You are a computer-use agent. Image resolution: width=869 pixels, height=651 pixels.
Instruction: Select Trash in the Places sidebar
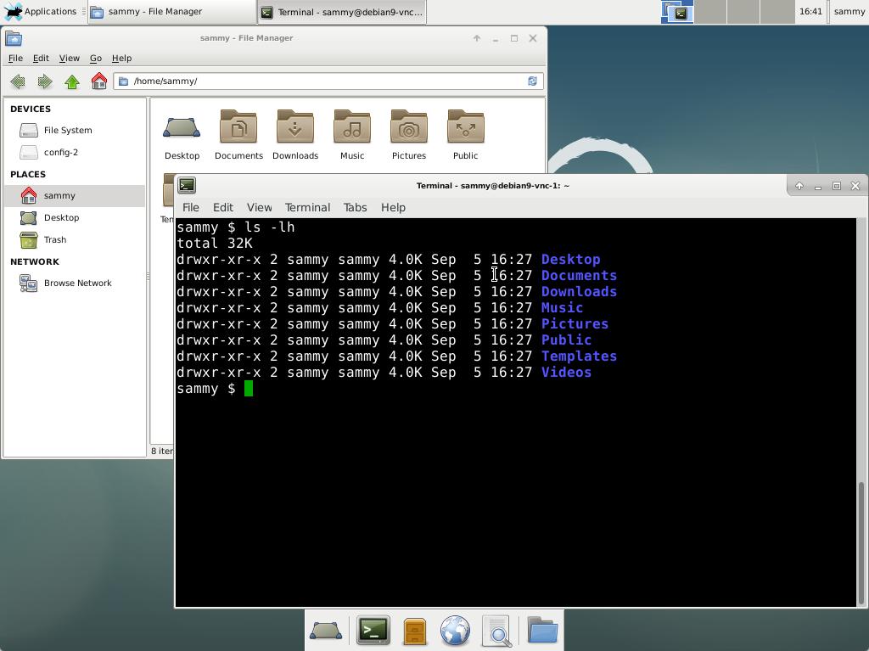tap(55, 239)
